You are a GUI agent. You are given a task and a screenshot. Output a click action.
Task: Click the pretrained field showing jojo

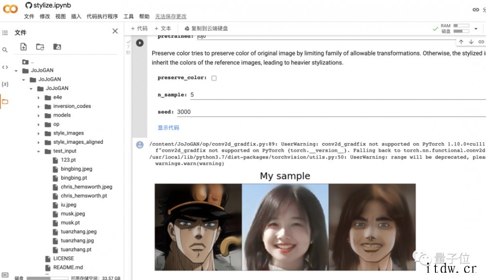point(326,36)
